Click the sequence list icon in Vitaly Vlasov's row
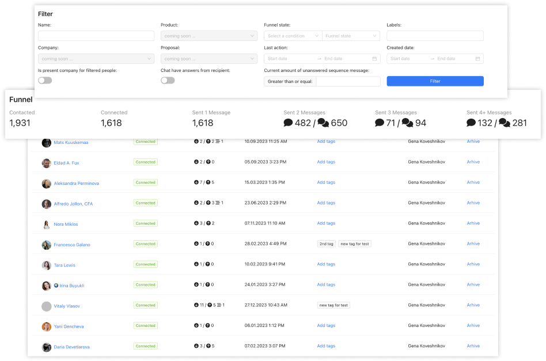 (x=218, y=305)
